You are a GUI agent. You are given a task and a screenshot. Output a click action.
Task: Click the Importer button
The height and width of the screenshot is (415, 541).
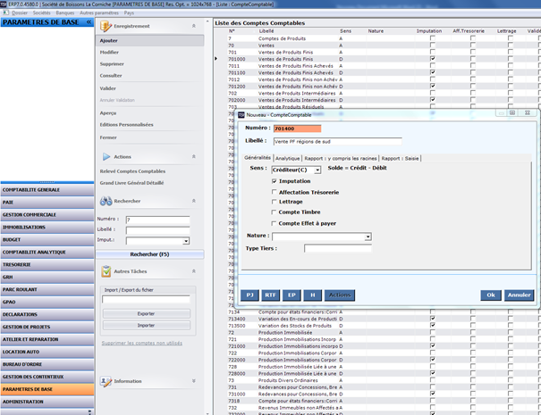click(x=147, y=326)
